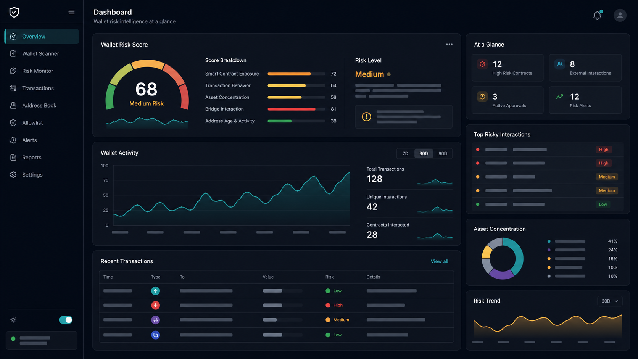This screenshot has height=359, width=638.
Task: Click the Active Approvals clock icon
Action: tap(482, 97)
